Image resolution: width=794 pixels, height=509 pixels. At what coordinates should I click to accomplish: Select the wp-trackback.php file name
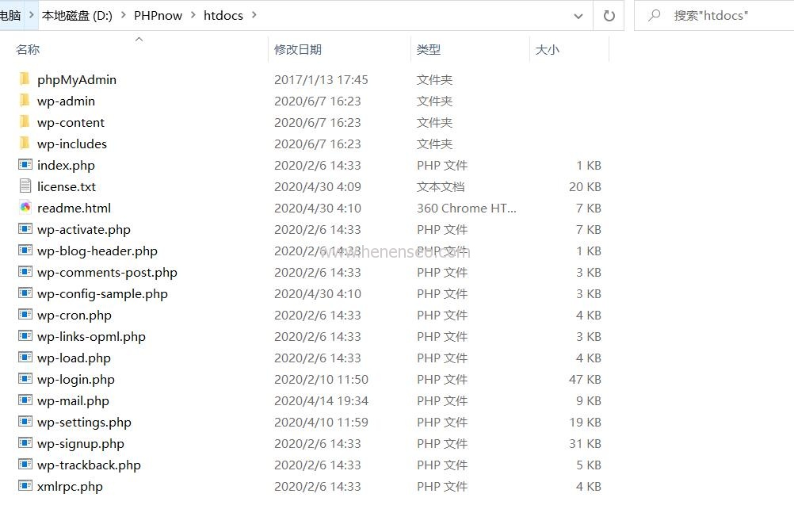[89, 465]
